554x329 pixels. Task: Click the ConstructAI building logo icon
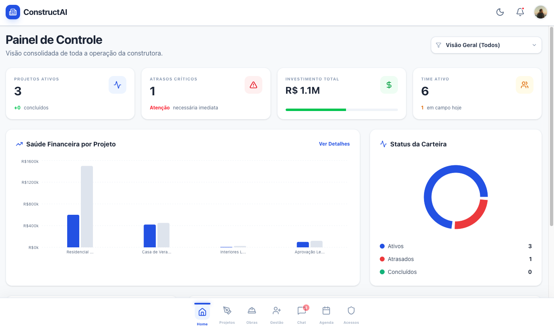(x=13, y=12)
